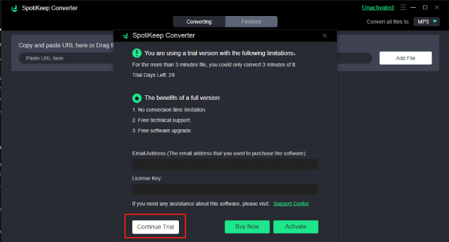
Task: Click the SpotiKeep logo in dialog header
Action: tap(126, 36)
